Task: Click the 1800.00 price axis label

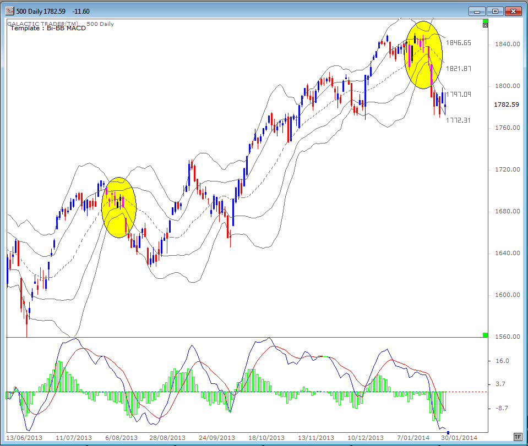Action: [507, 86]
